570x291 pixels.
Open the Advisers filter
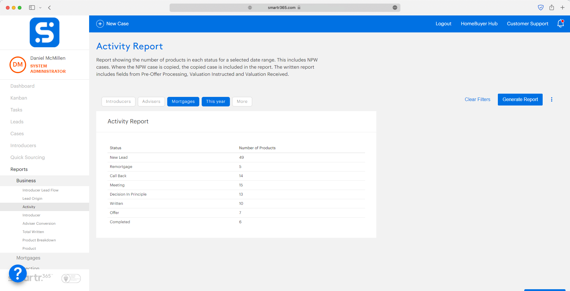click(x=151, y=102)
